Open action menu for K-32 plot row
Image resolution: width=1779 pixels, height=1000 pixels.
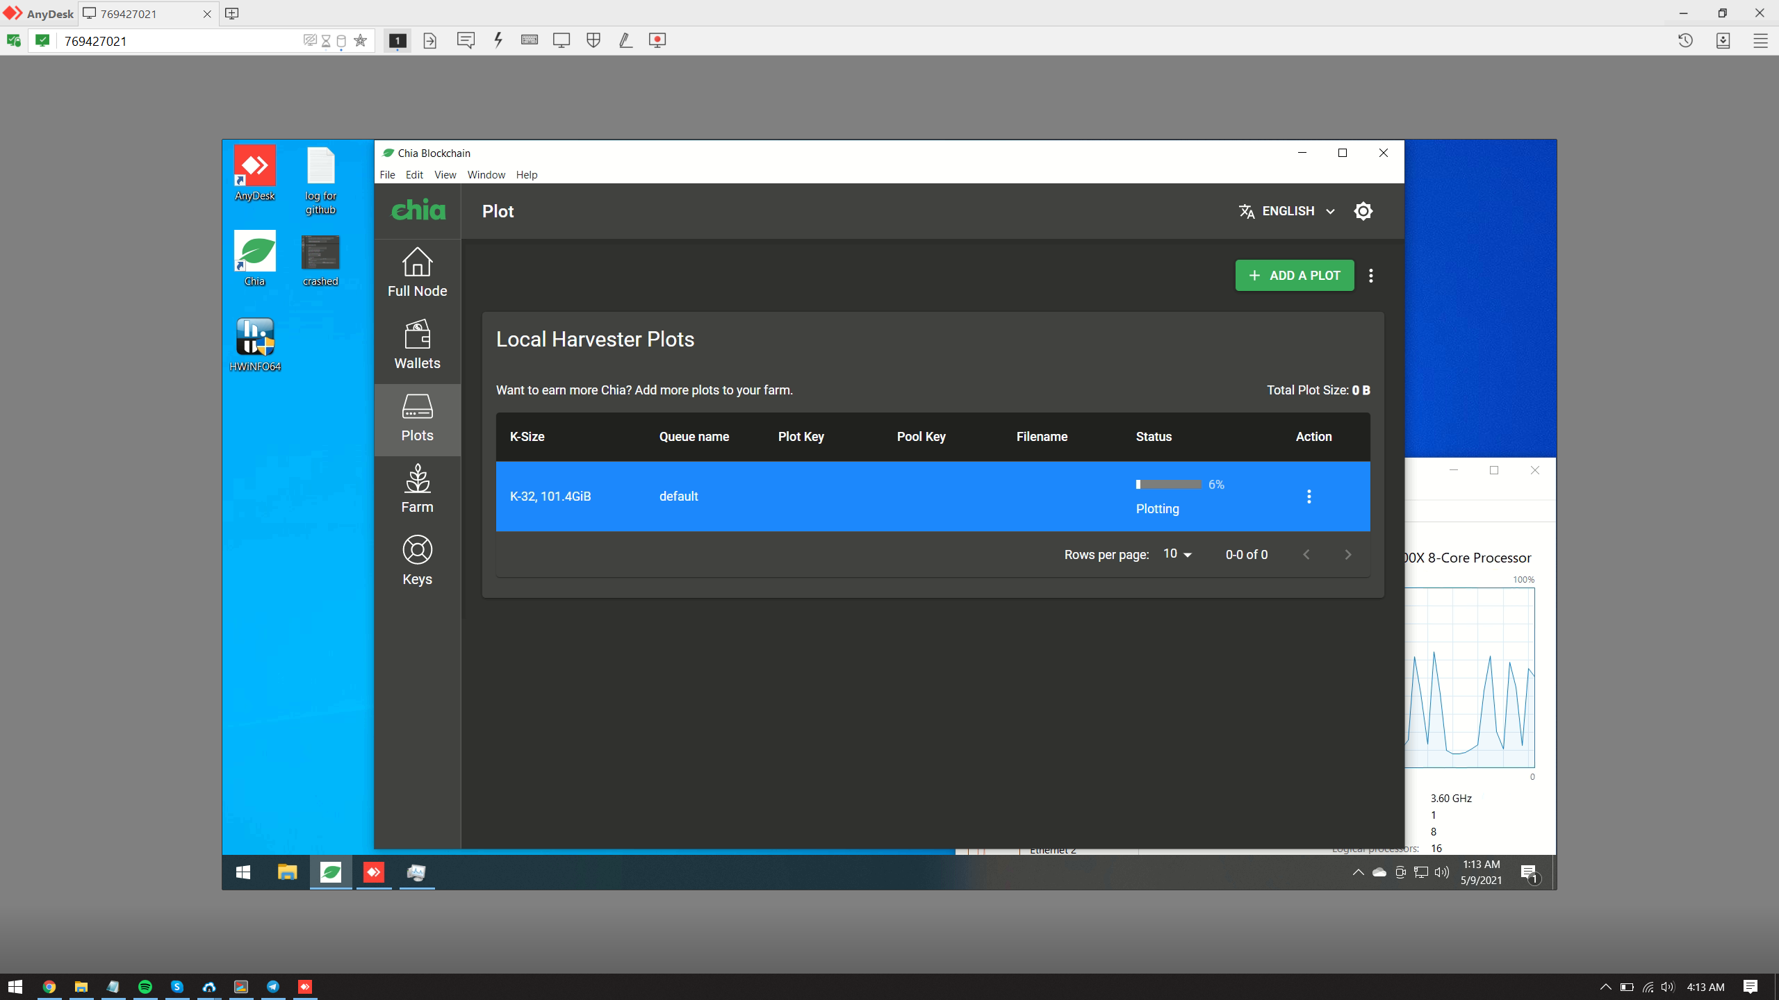tap(1309, 497)
